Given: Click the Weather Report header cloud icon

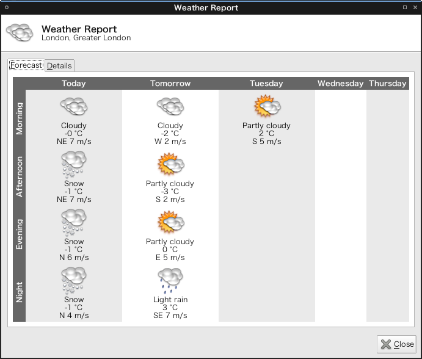Looking at the screenshot, I should (20, 33).
